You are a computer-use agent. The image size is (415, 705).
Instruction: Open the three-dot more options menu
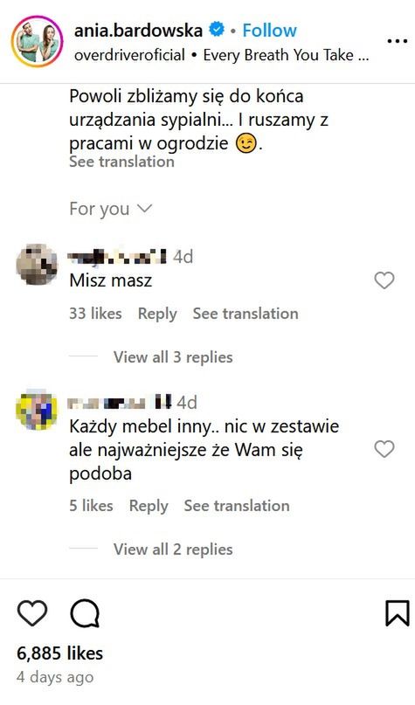pos(397,41)
